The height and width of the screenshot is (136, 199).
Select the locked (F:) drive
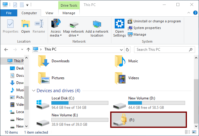(149, 120)
